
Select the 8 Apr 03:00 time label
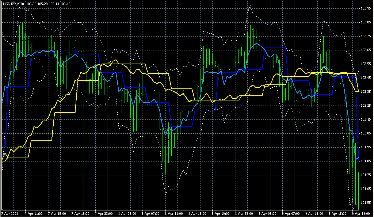click(x=128, y=213)
